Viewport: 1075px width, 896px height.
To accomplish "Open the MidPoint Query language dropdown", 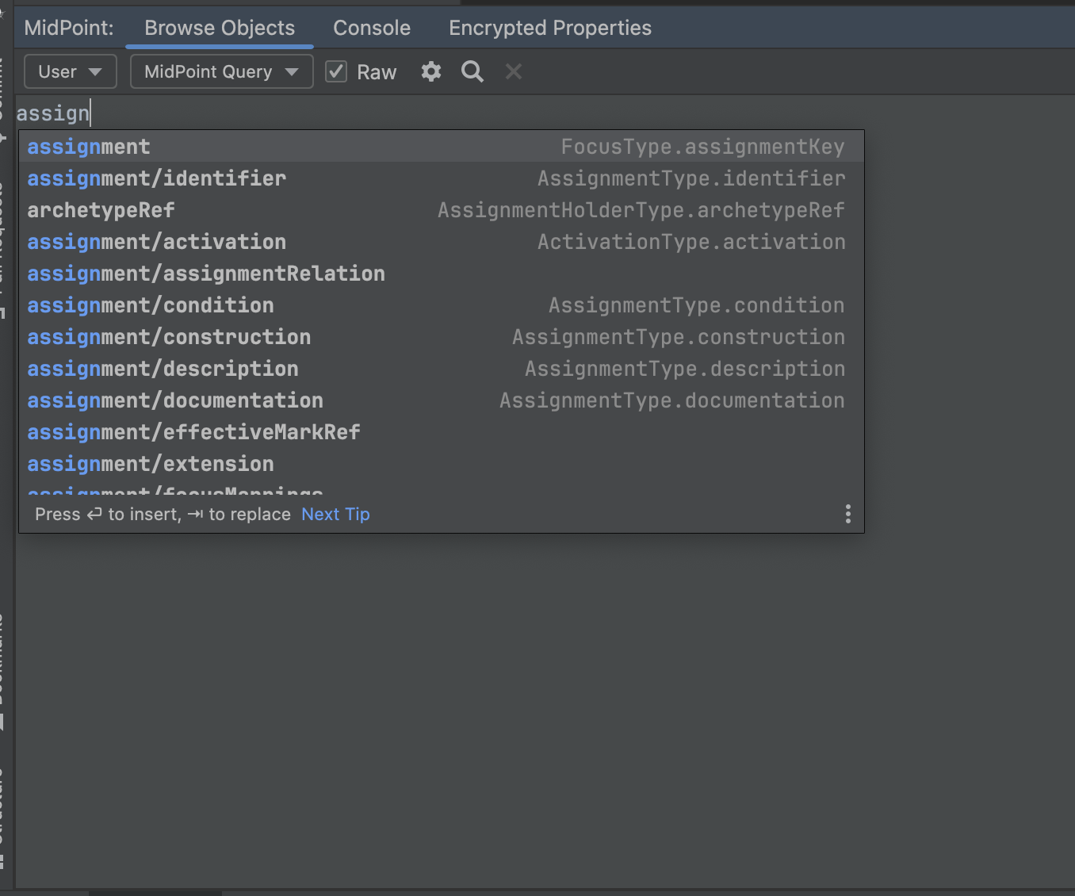I will [x=220, y=71].
